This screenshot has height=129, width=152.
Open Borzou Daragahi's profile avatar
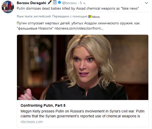click(x=8, y=7)
